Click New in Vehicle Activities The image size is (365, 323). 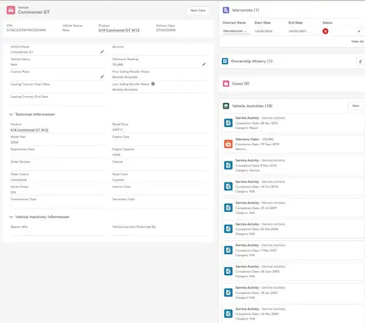click(x=356, y=106)
